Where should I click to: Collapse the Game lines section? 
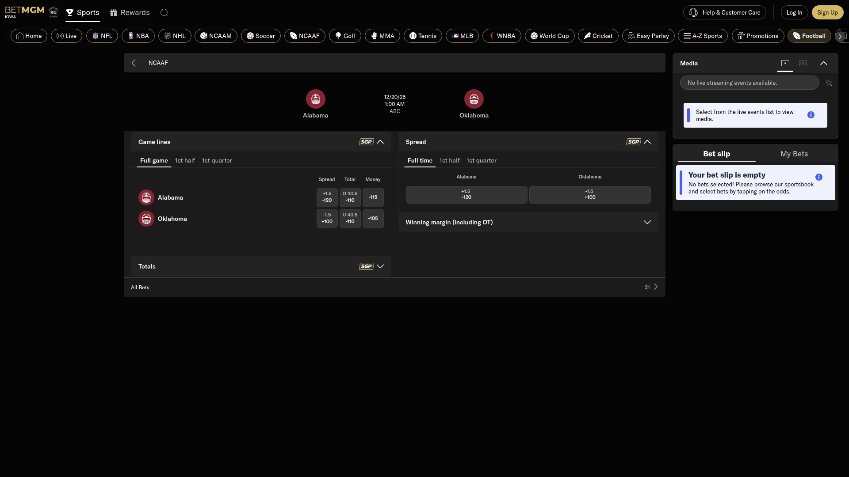[380, 142]
